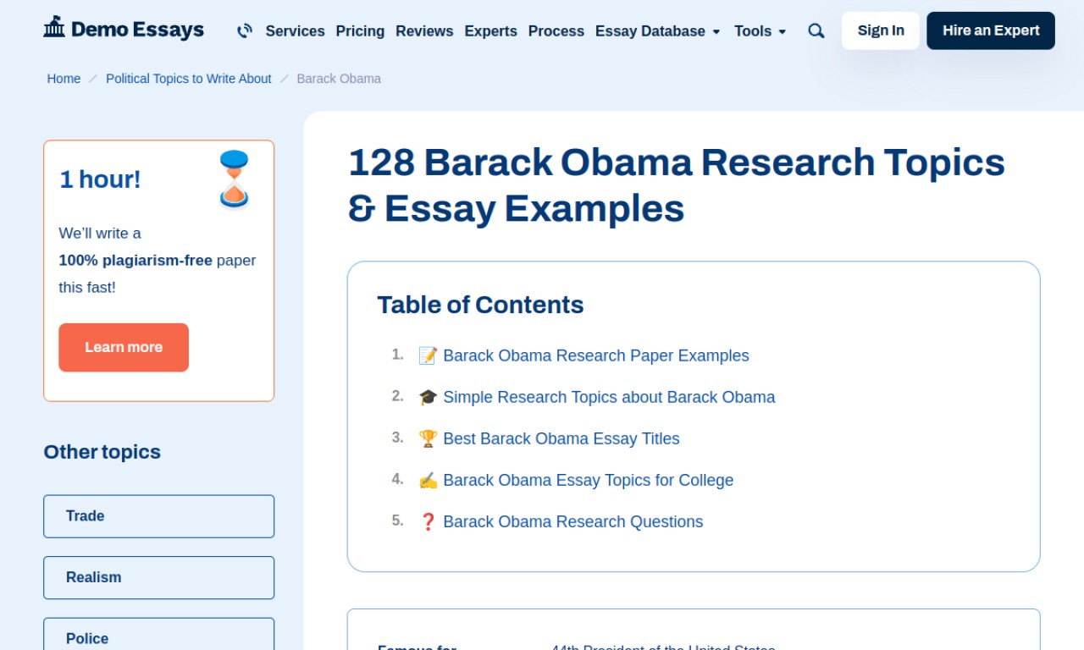Click the Hire an Expert button
Image resolution: width=1084 pixels, height=650 pixels.
(991, 30)
